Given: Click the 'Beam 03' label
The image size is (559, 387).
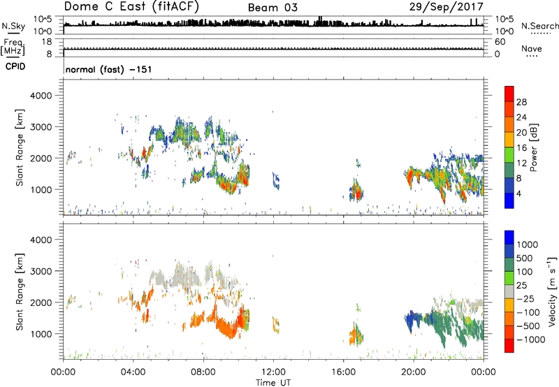Looking at the screenshot, I should (x=273, y=8).
